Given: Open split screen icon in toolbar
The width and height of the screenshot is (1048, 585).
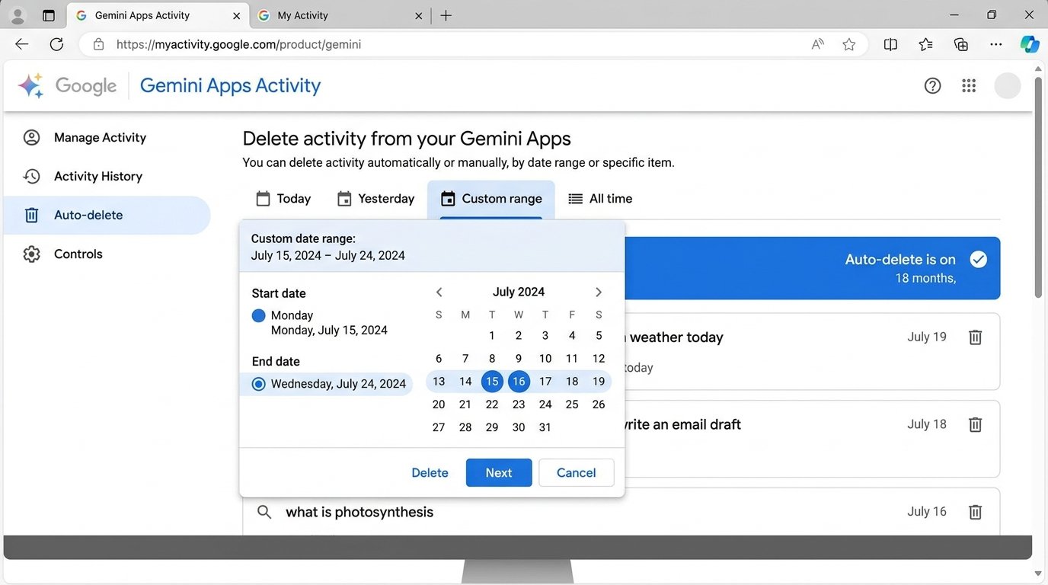Looking at the screenshot, I should click(x=890, y=44).
